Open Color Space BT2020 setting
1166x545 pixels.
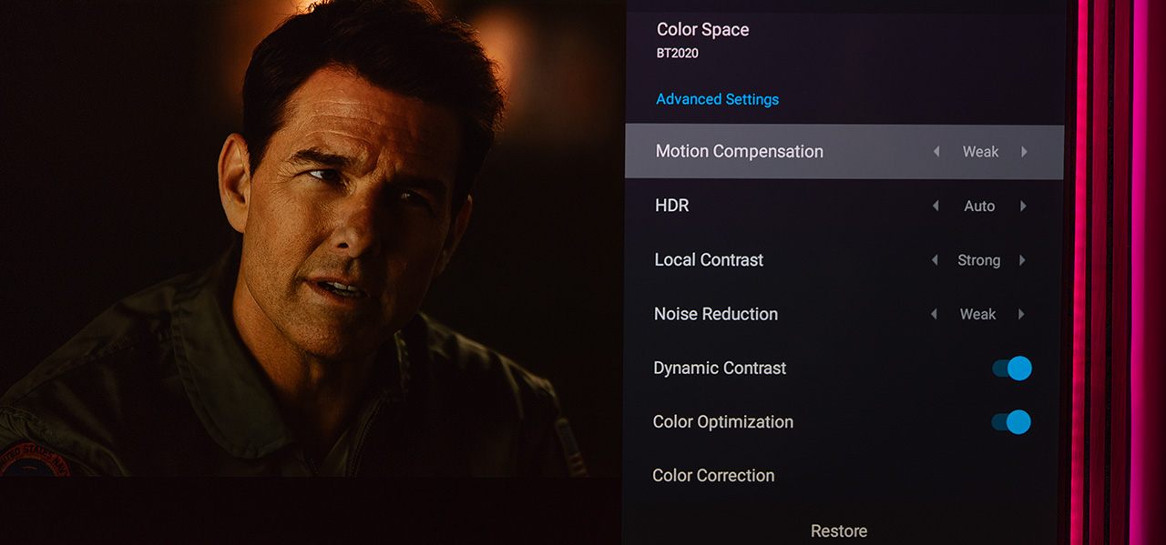coord(702,40)
